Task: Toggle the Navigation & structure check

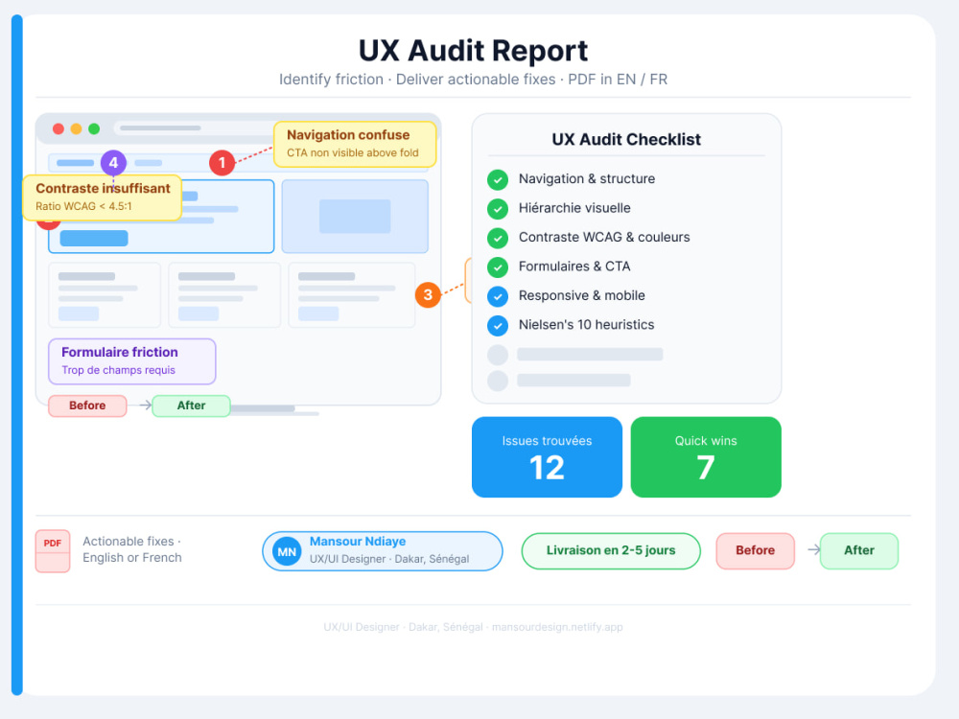Action: click(x=498, y=180)
